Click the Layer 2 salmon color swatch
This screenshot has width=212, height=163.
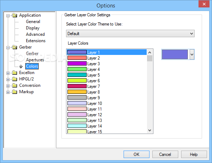click(77, 58)
